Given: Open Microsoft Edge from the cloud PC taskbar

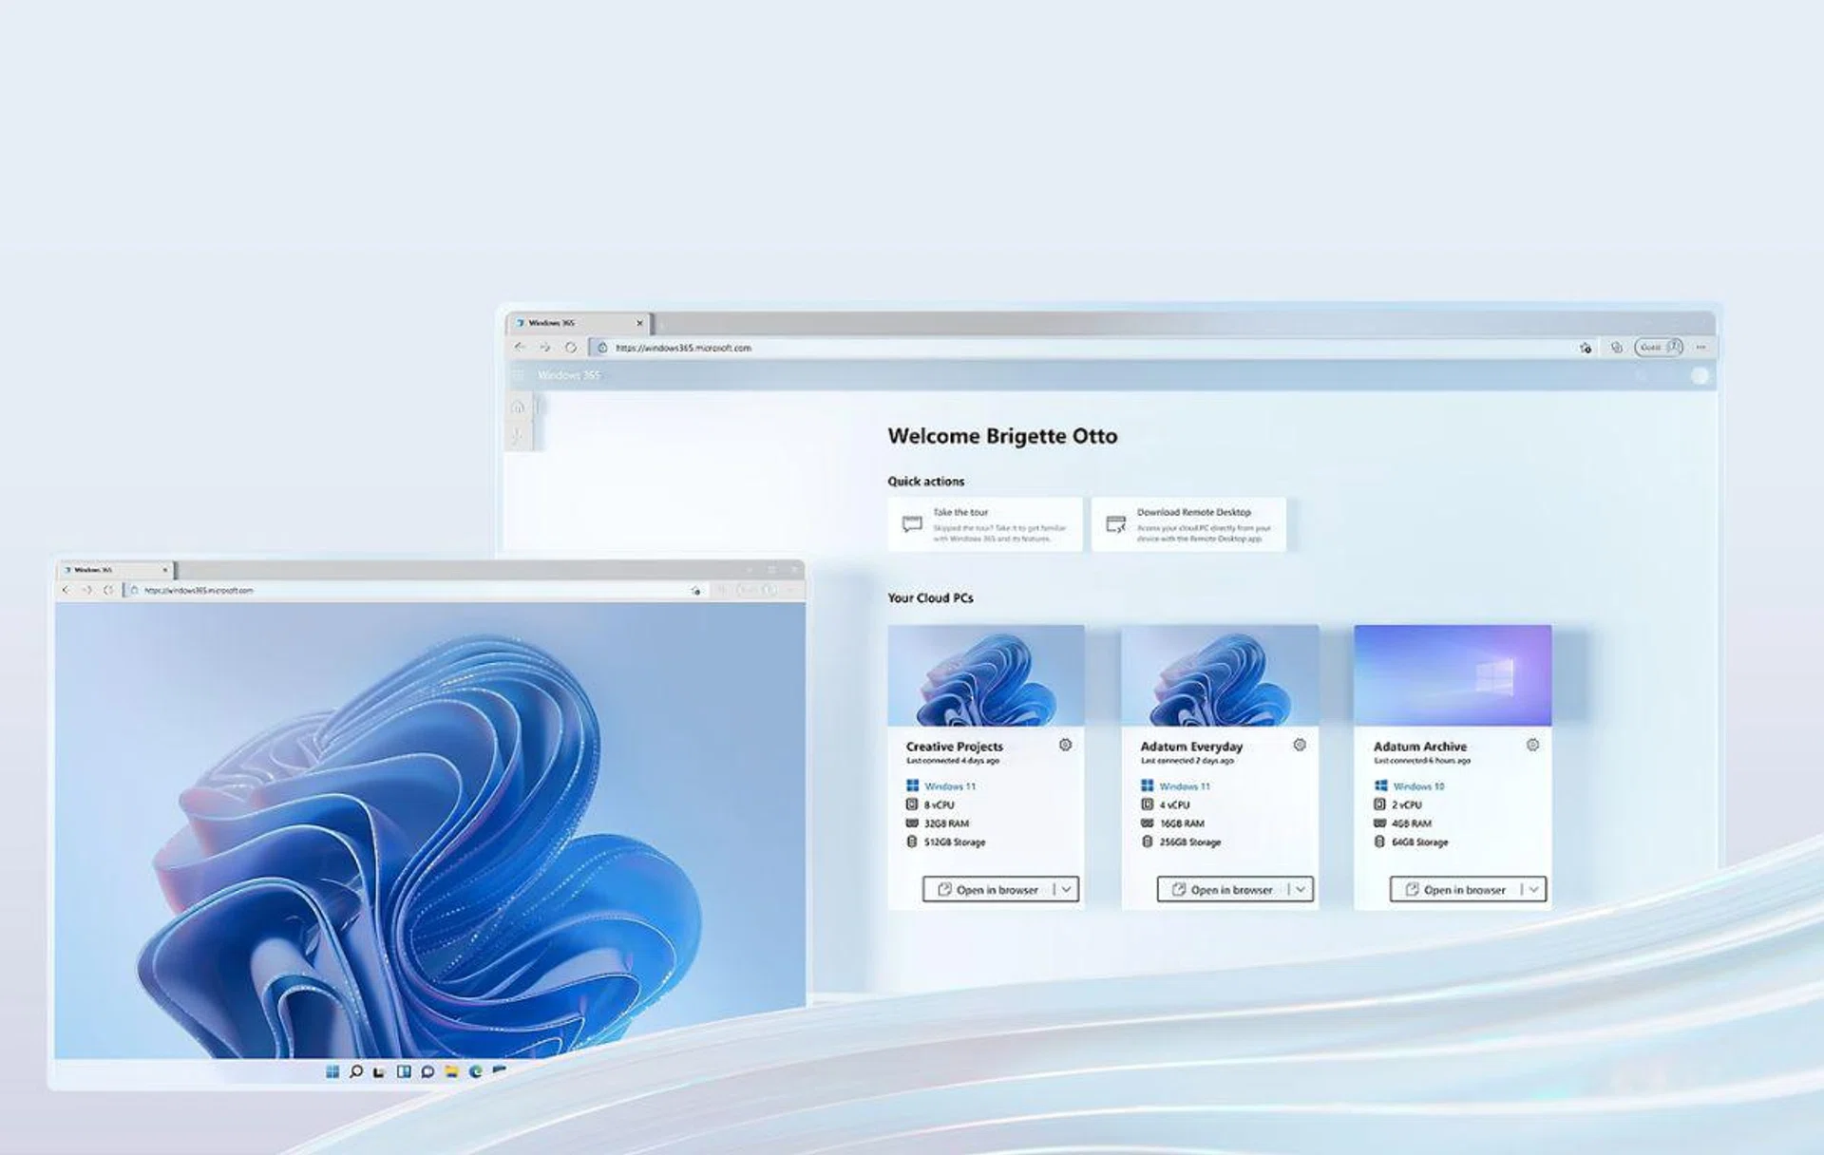Looking at the screenshot, I should (x=475, y=1071).
